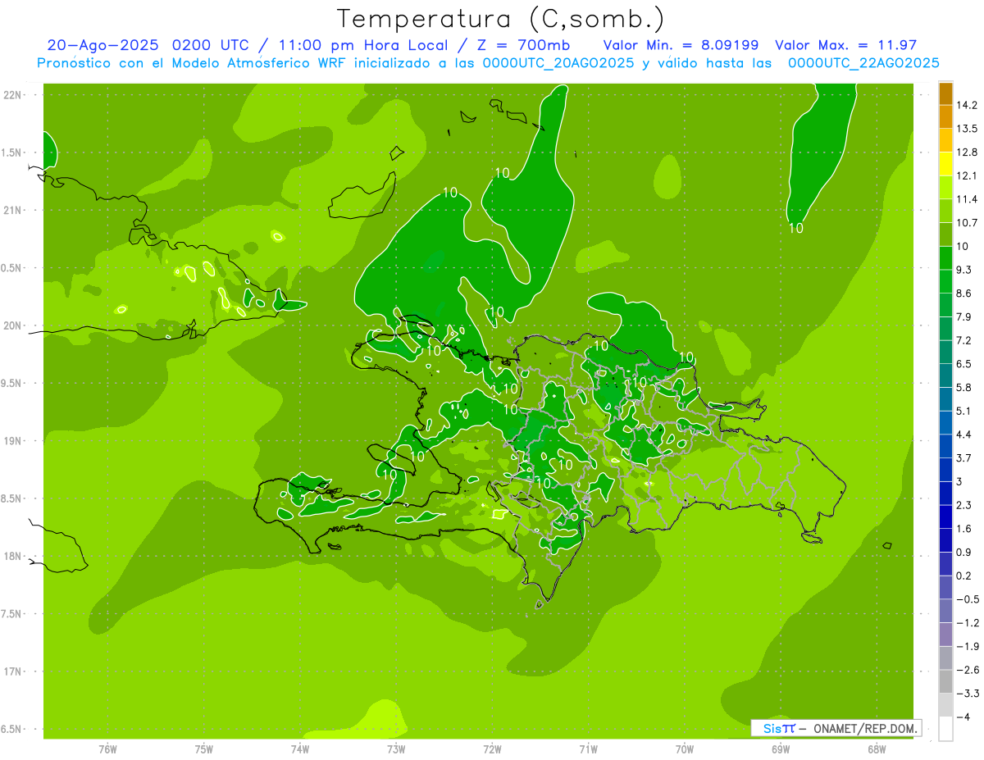Viewport: 984px width, 760px height.
Task: Click the "20N" latitude axis label
Action: (x=12, y=325)
